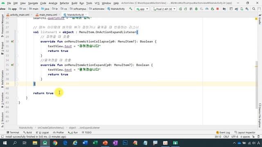This screenshot has width=262, height=147.
Task: Open the AVD Manager icon
Action: (242, 9)
